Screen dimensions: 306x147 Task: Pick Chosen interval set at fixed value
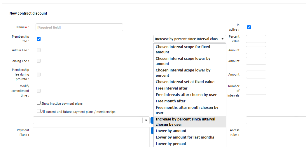(x=185, y=82)
